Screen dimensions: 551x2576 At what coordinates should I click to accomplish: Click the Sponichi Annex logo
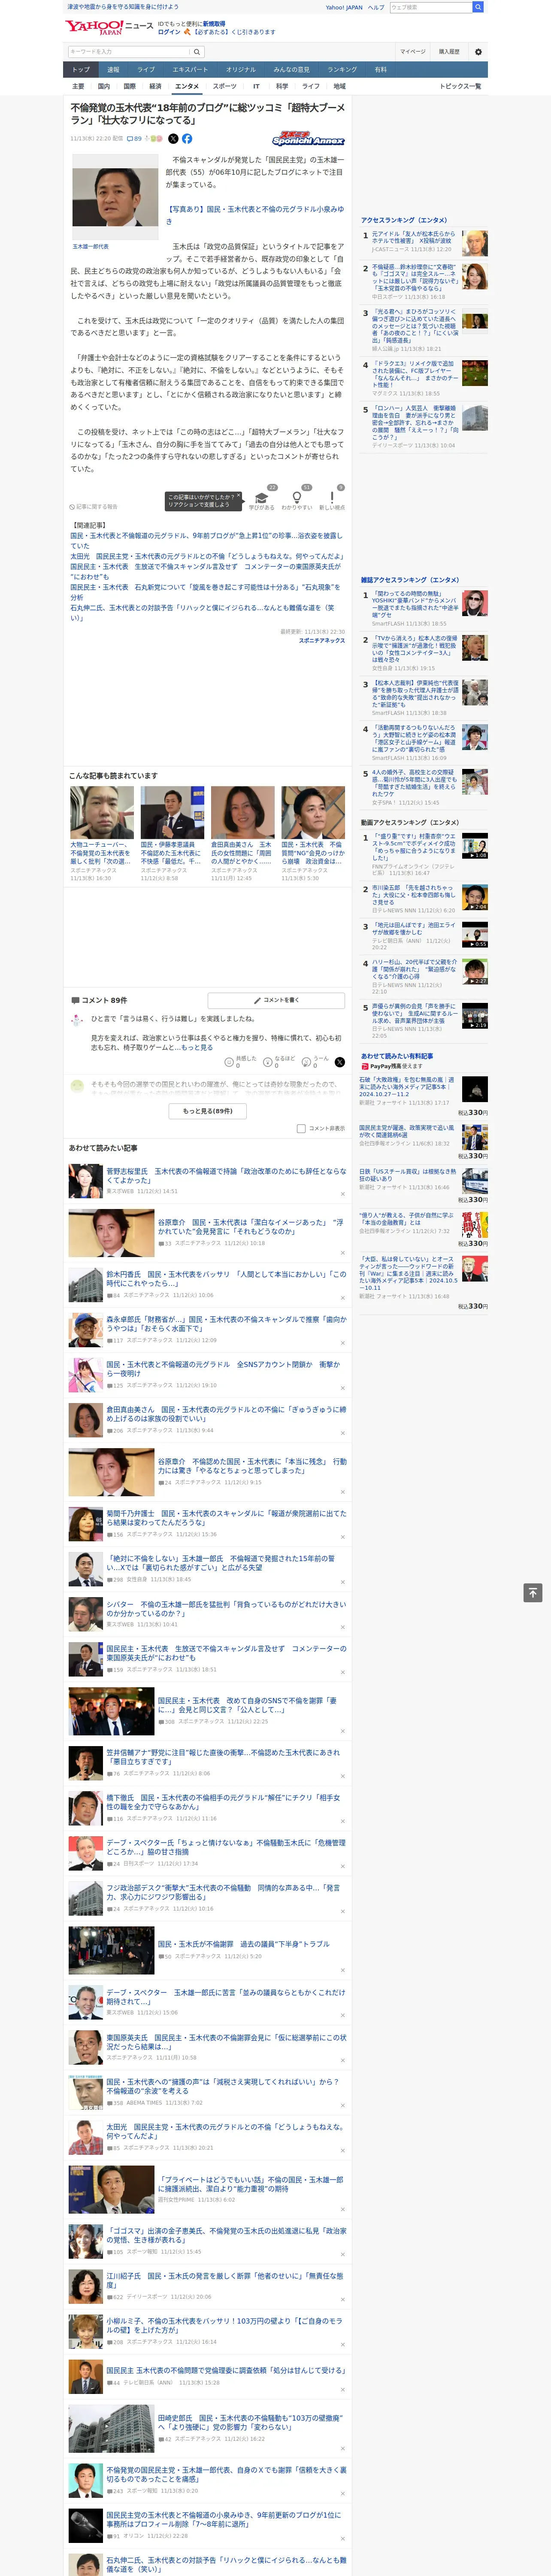308,139
